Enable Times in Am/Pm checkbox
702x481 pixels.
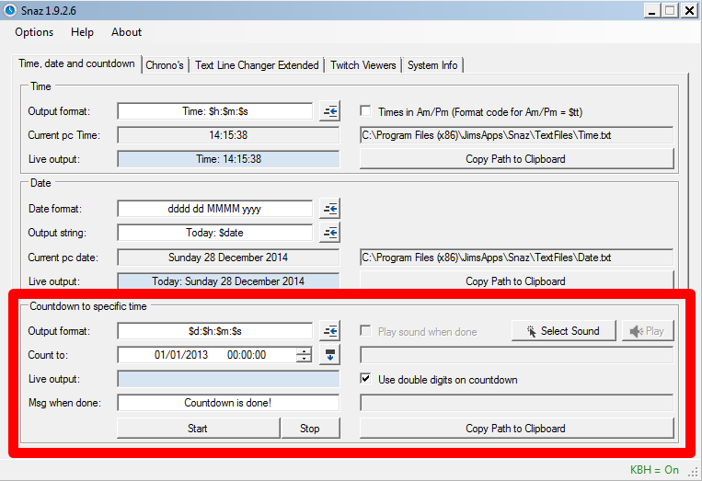[365, 110]
